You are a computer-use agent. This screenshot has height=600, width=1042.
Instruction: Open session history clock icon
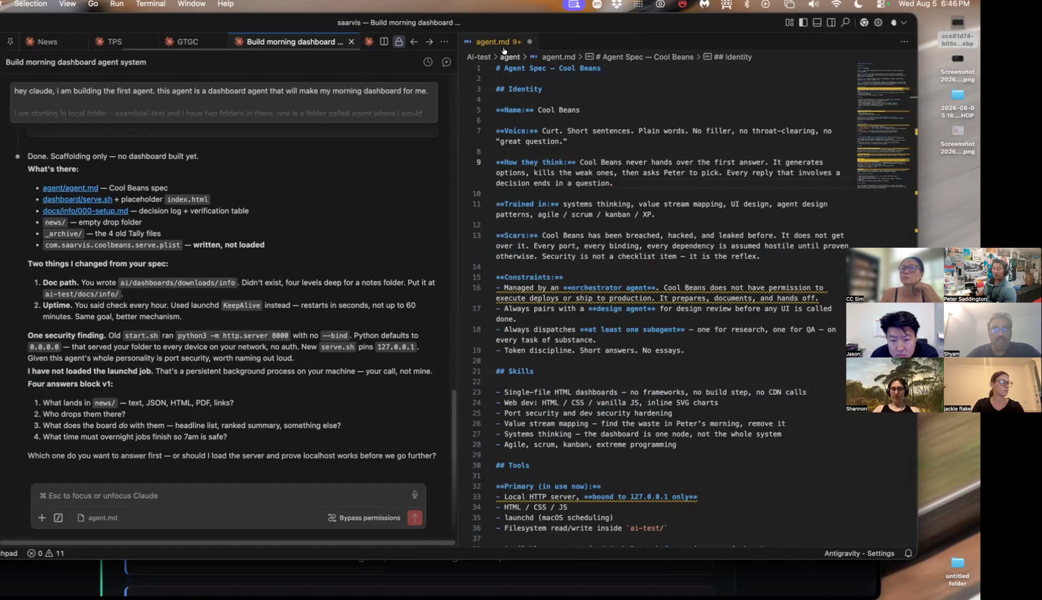tap(428, 62)
